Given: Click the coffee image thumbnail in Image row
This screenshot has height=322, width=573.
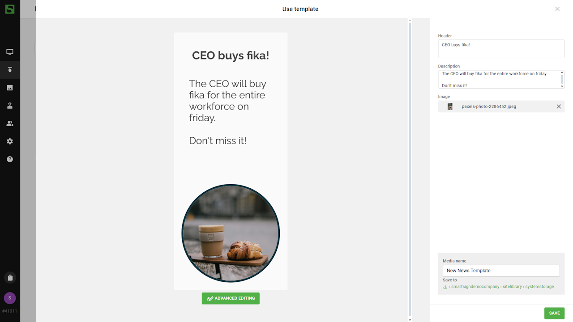Looking at the screenshot, I should (x=450, y=106).
